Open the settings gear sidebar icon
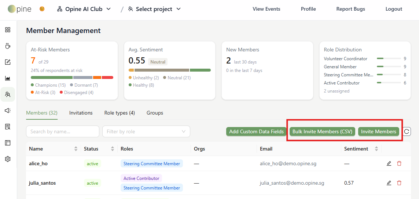Screen dimensions: 419x199 pyautogui.click(x=8, y=159)
